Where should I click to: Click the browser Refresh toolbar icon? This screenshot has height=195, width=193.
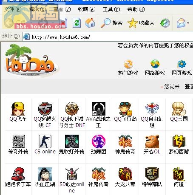click(77, 23)
